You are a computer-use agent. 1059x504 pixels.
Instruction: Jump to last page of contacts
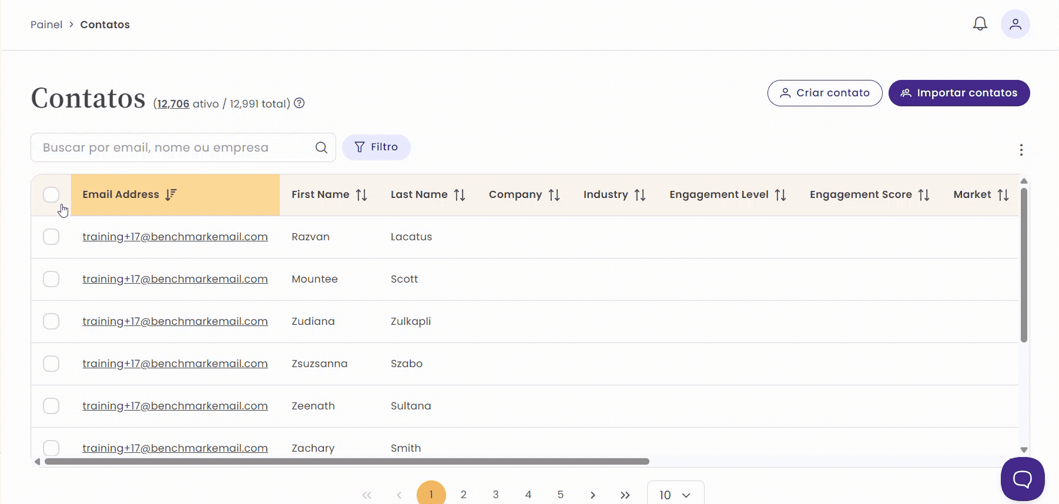coord(625,495)
